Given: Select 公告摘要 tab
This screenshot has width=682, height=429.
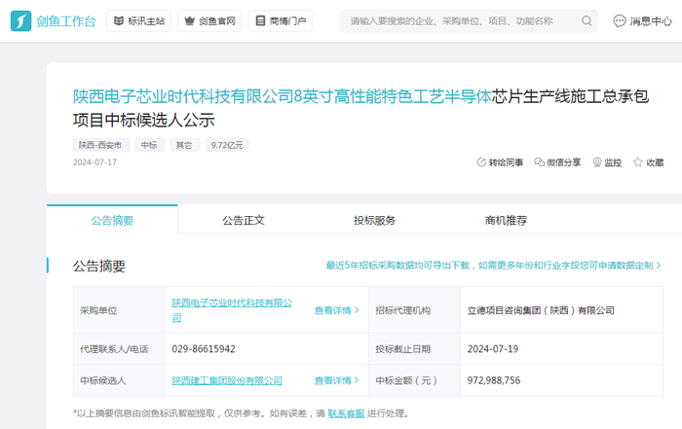Looking at the screenshot, I should (112, 220).
